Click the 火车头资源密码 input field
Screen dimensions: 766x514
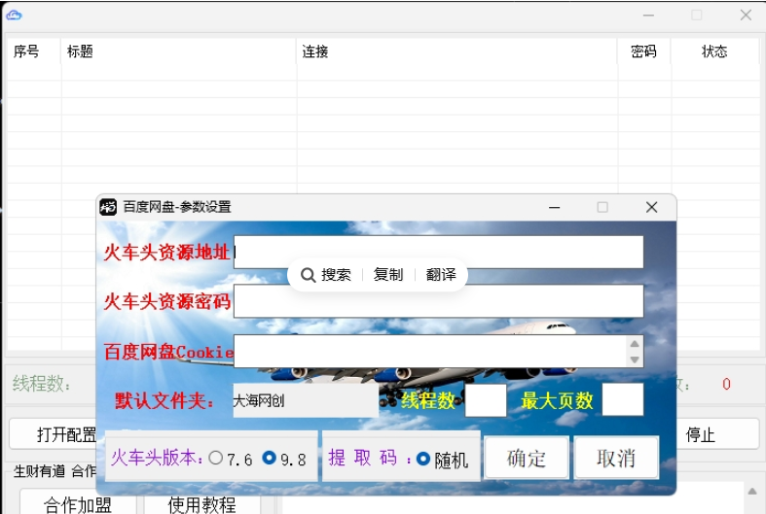click(x=438, y=301)
